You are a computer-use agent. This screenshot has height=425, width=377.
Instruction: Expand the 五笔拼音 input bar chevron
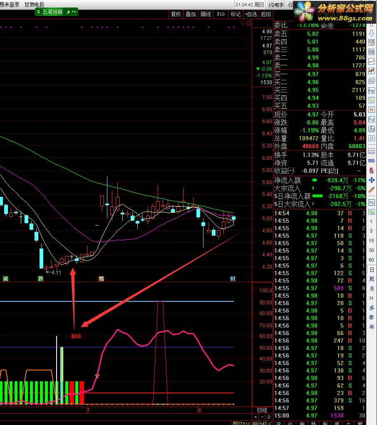[x=38, y=12]
